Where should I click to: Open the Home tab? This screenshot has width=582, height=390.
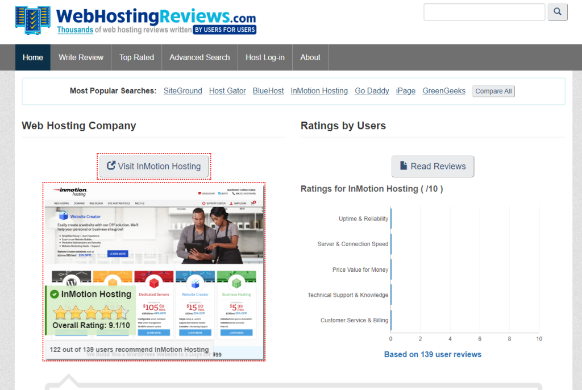[x=33, y=57]
